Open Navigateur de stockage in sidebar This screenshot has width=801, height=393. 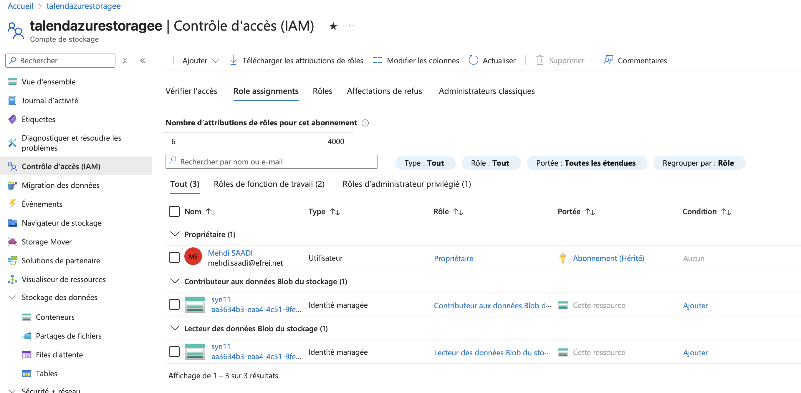62,223
